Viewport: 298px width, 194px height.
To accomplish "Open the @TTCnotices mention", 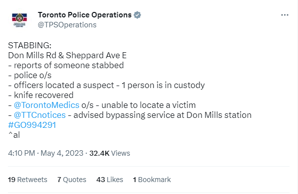I will [40, 115].
